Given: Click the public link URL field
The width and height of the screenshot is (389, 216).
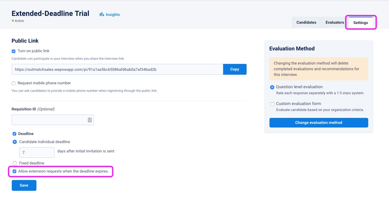Looking at the screenshot, I should pyautogui.click(x=117, y=69).
